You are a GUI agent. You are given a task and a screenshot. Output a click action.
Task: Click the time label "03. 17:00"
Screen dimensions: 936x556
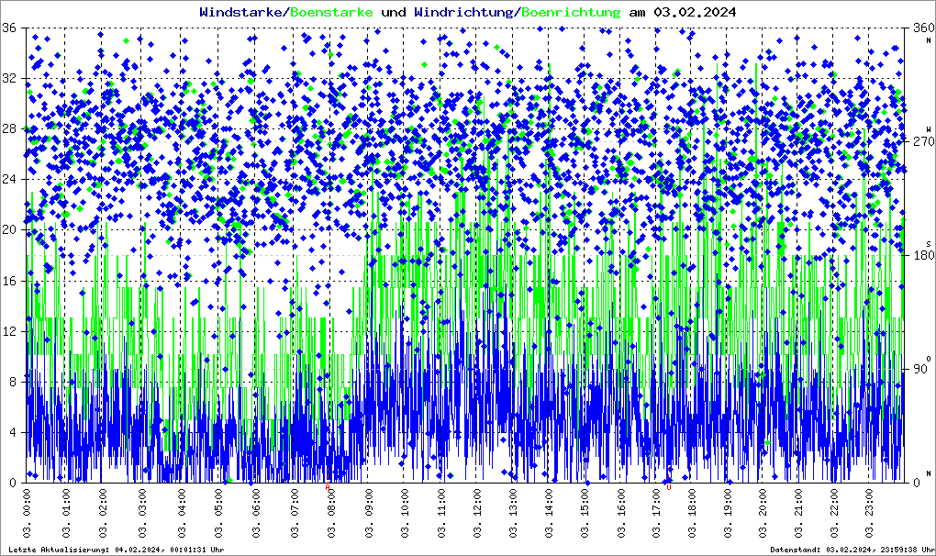(657, 513)
